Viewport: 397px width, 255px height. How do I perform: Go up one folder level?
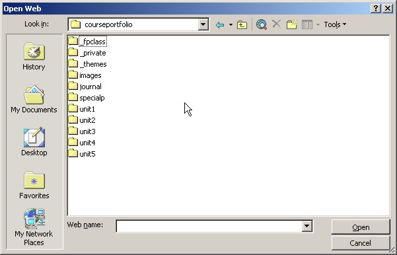click(242, 24)
